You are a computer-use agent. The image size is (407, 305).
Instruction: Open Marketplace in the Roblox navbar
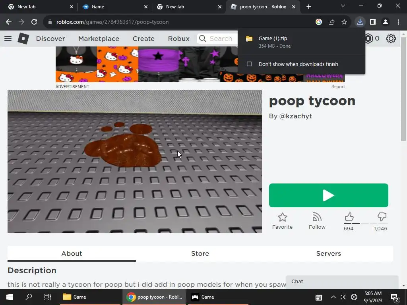(x=99, y=39)
